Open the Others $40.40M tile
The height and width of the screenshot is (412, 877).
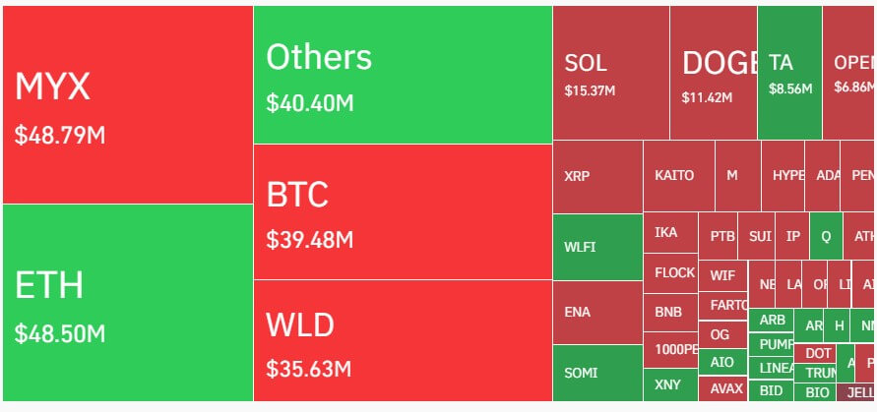point(402,75)
